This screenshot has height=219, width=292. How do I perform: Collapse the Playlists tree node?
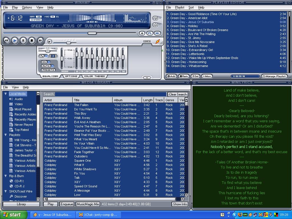(x=5, y=135)
